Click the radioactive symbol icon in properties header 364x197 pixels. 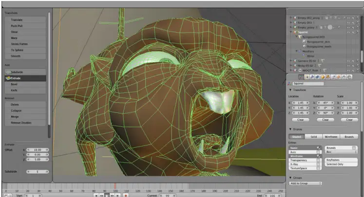(x=328, y=77)
